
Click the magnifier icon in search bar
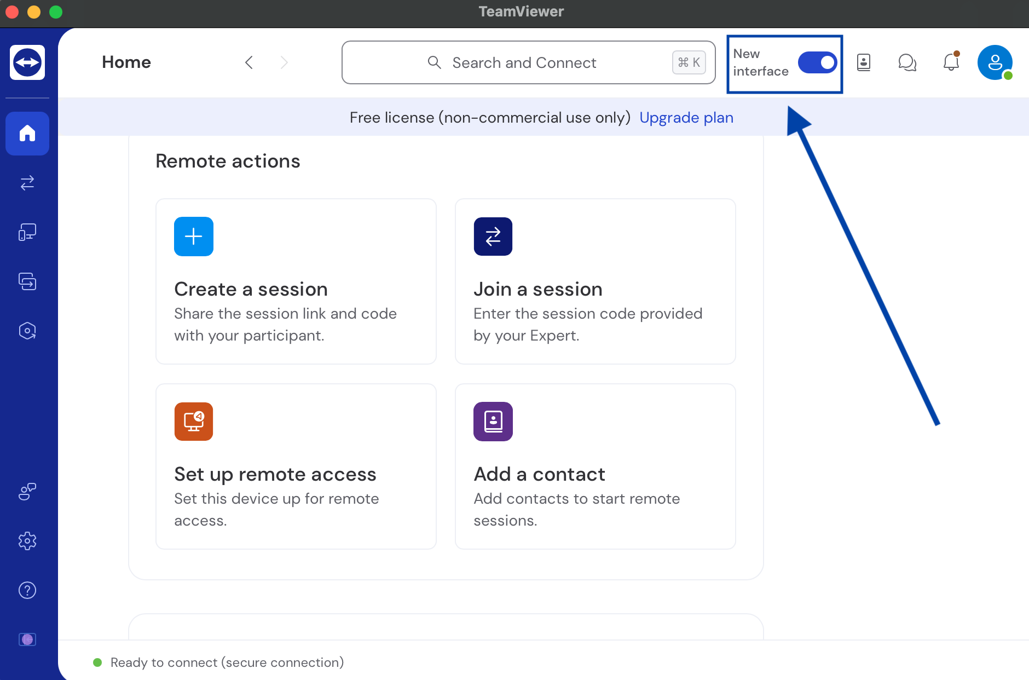point(434,62)
